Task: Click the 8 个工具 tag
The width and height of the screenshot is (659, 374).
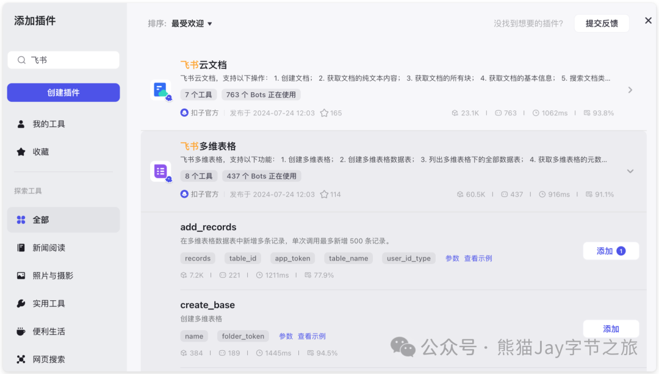Action: pos(199,176)
